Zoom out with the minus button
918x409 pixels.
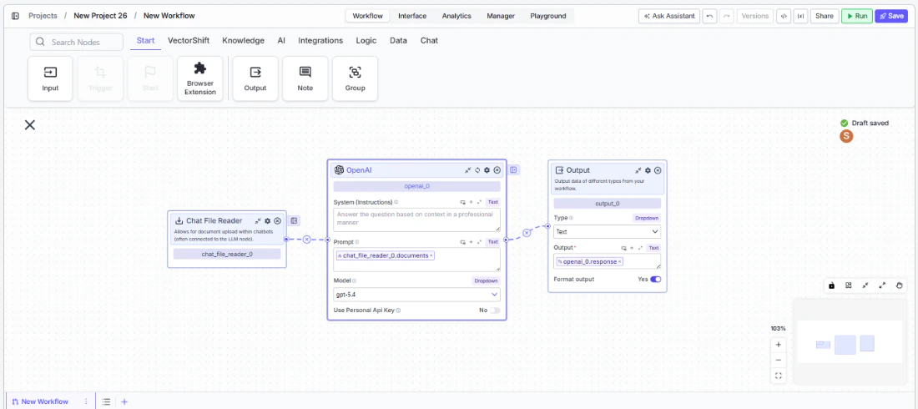tap(778, 360)
